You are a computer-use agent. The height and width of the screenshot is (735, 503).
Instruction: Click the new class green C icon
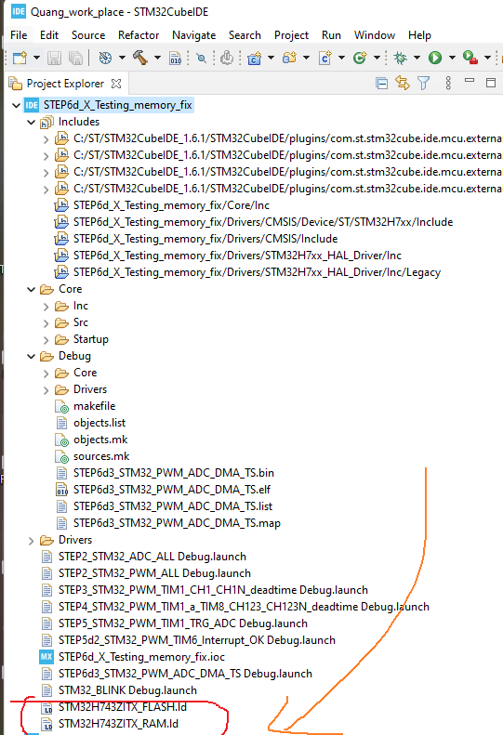(x=360, y=58)
